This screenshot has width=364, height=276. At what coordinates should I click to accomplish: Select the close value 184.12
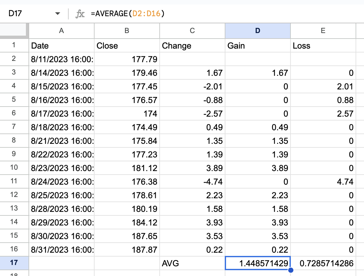point(127,222)
